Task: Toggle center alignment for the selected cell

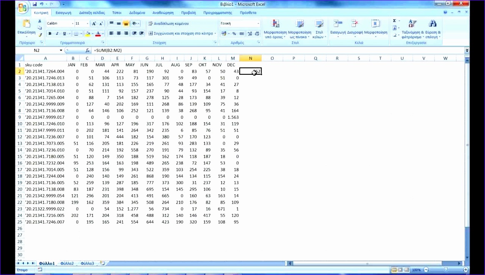Action: pyautogui.click(x=119, y=33)
